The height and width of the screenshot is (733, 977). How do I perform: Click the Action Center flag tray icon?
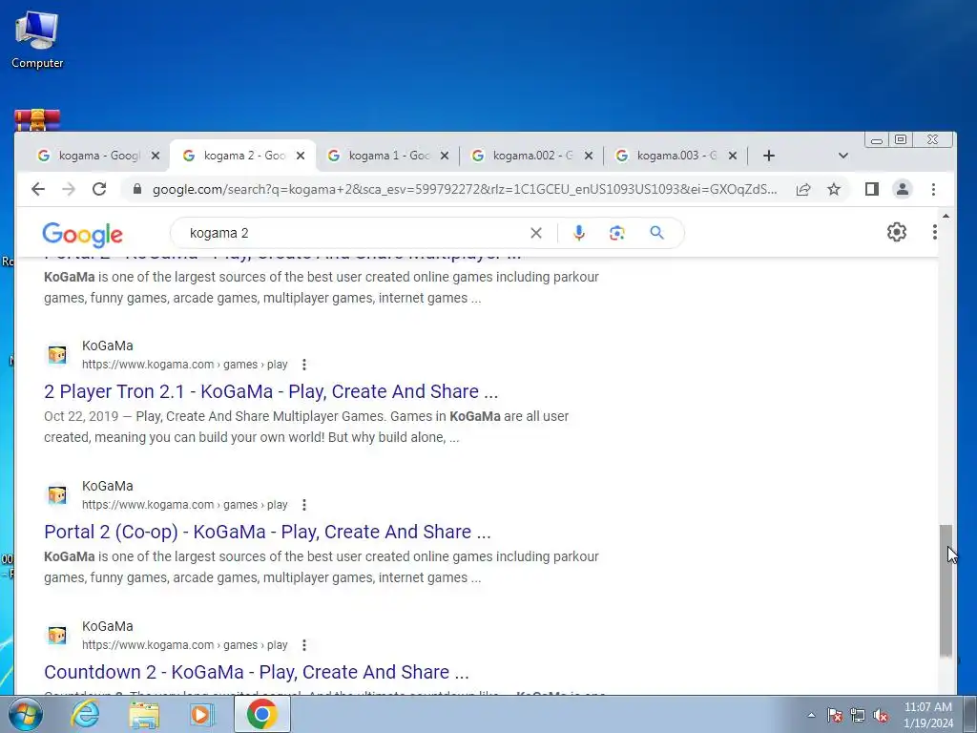[834, 715]
